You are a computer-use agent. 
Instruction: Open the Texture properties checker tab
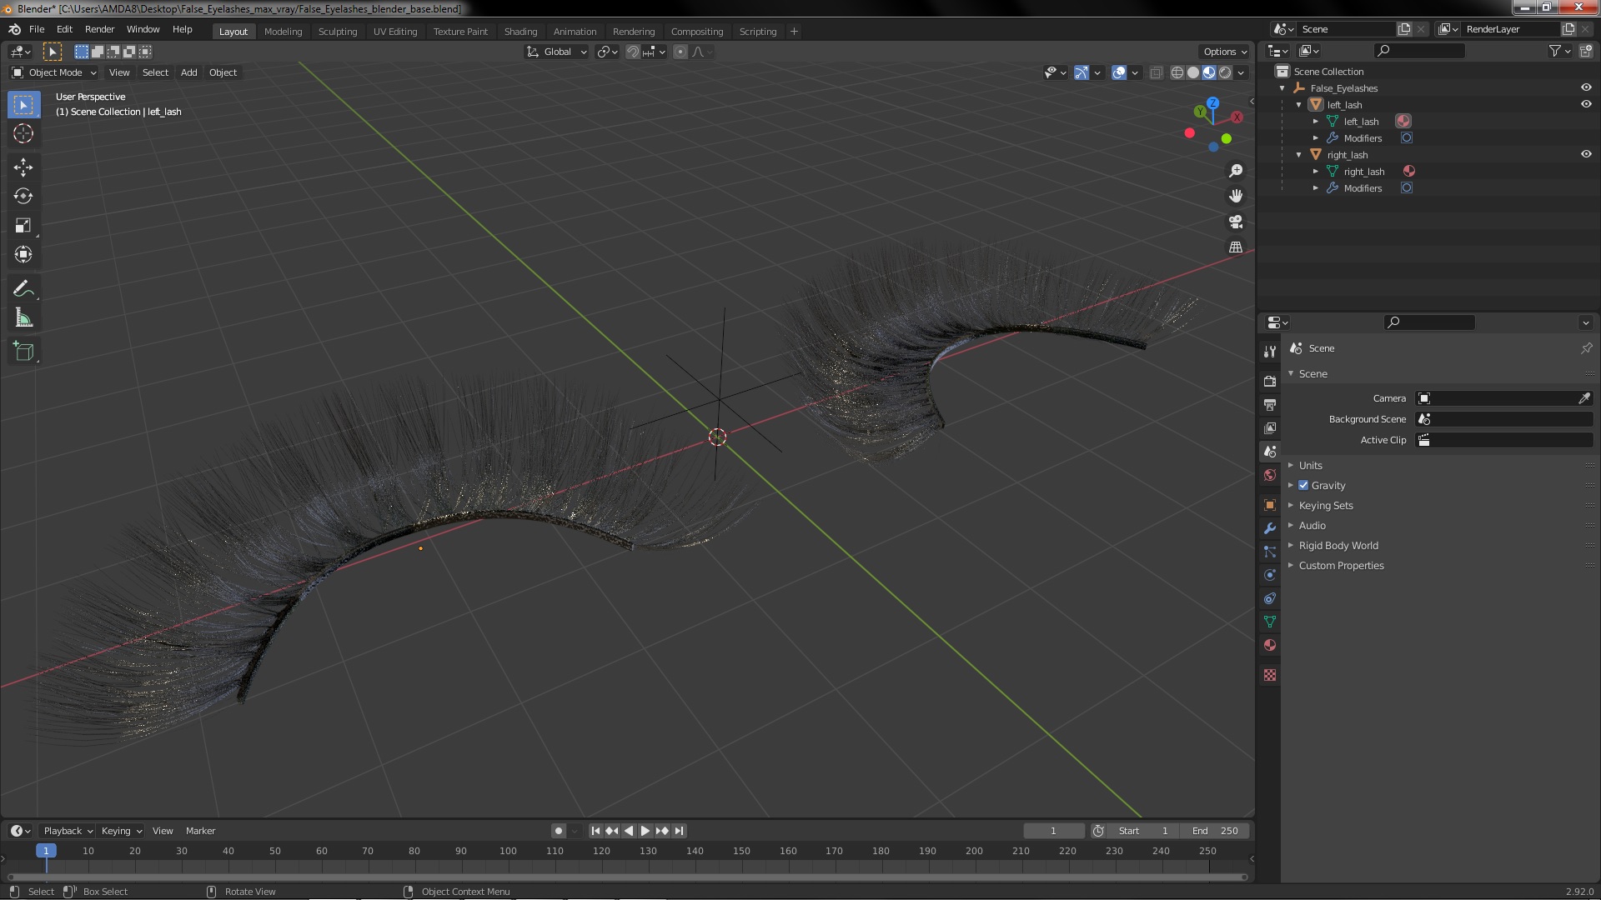click(1270, 675)
